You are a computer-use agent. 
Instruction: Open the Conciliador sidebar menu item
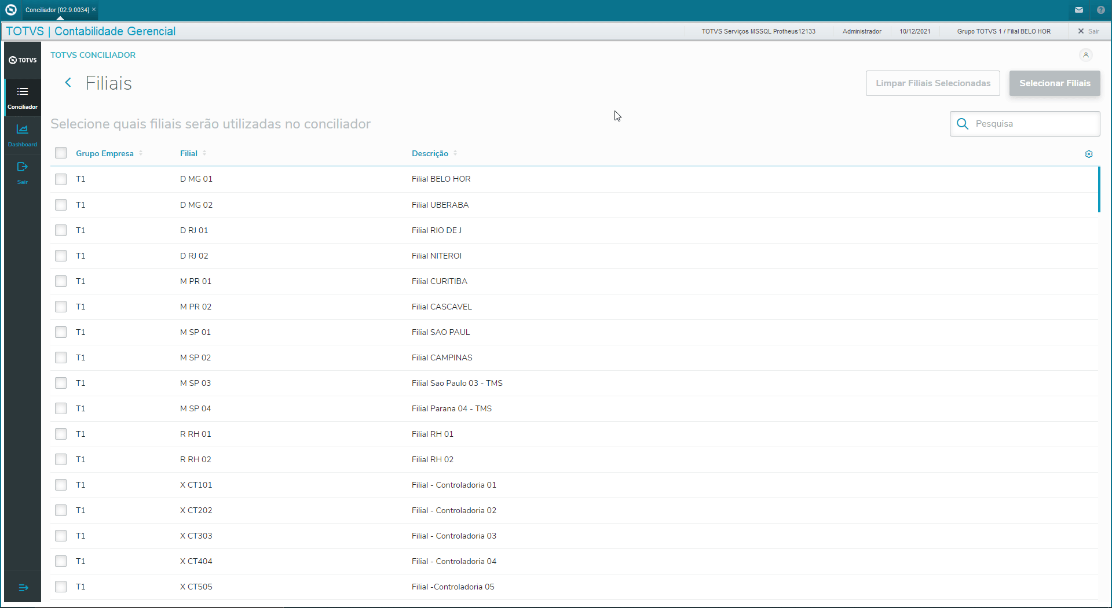(x=23, y=97)
